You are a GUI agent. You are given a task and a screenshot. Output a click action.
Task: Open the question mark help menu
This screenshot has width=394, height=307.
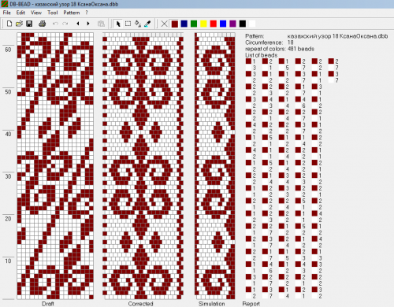pyautogui.click(x=87, y=13)
